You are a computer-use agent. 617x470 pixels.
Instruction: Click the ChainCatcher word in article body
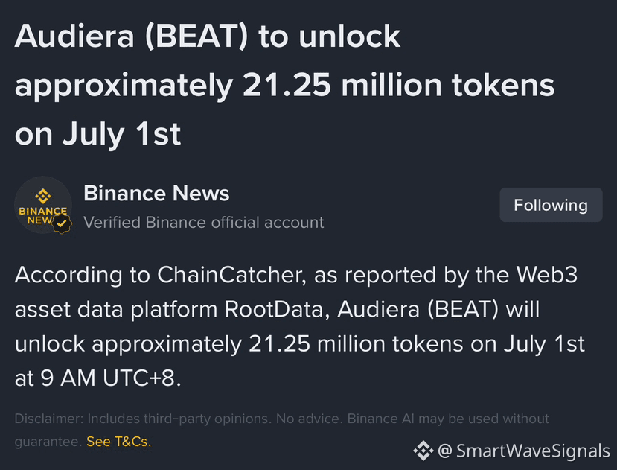tap(231, 275)
